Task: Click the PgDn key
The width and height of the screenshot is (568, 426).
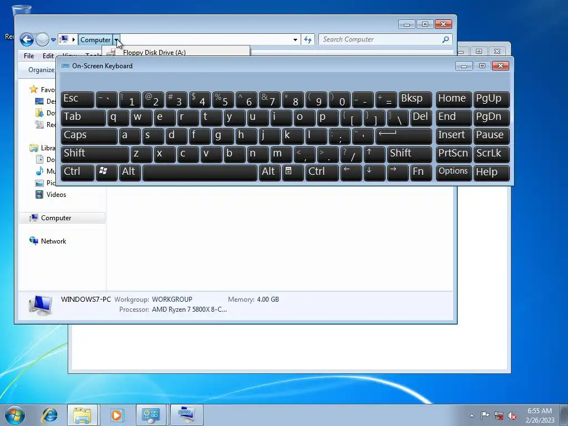Action: [x=491, y=118]
